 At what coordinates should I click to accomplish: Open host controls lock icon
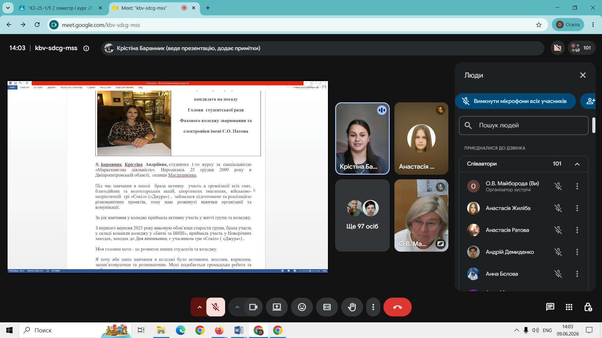(x=588, y=307)
